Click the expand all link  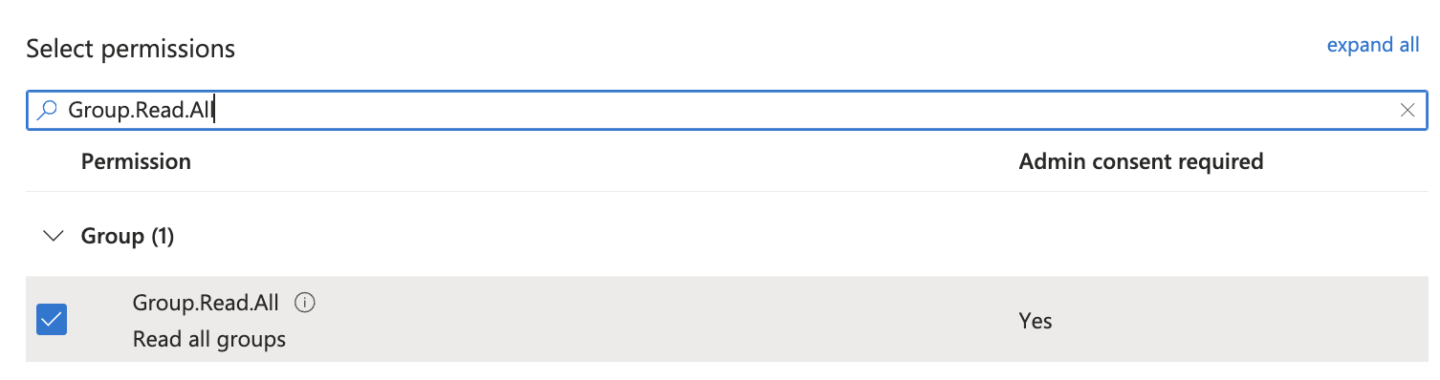[x=1373, y=45]
